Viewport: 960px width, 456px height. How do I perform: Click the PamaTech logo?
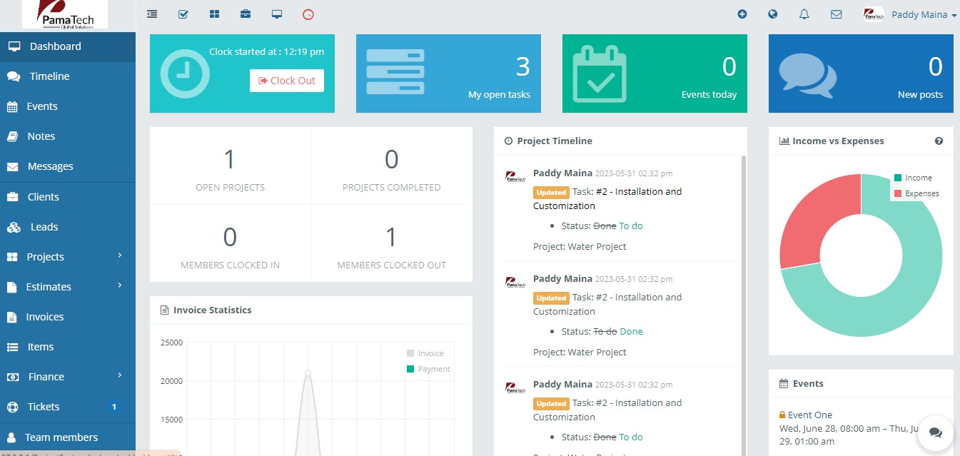pos(65,14)
